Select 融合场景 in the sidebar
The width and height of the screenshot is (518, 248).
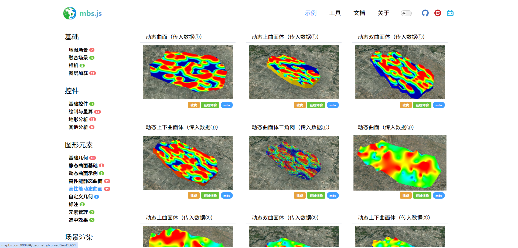(78, 58)
